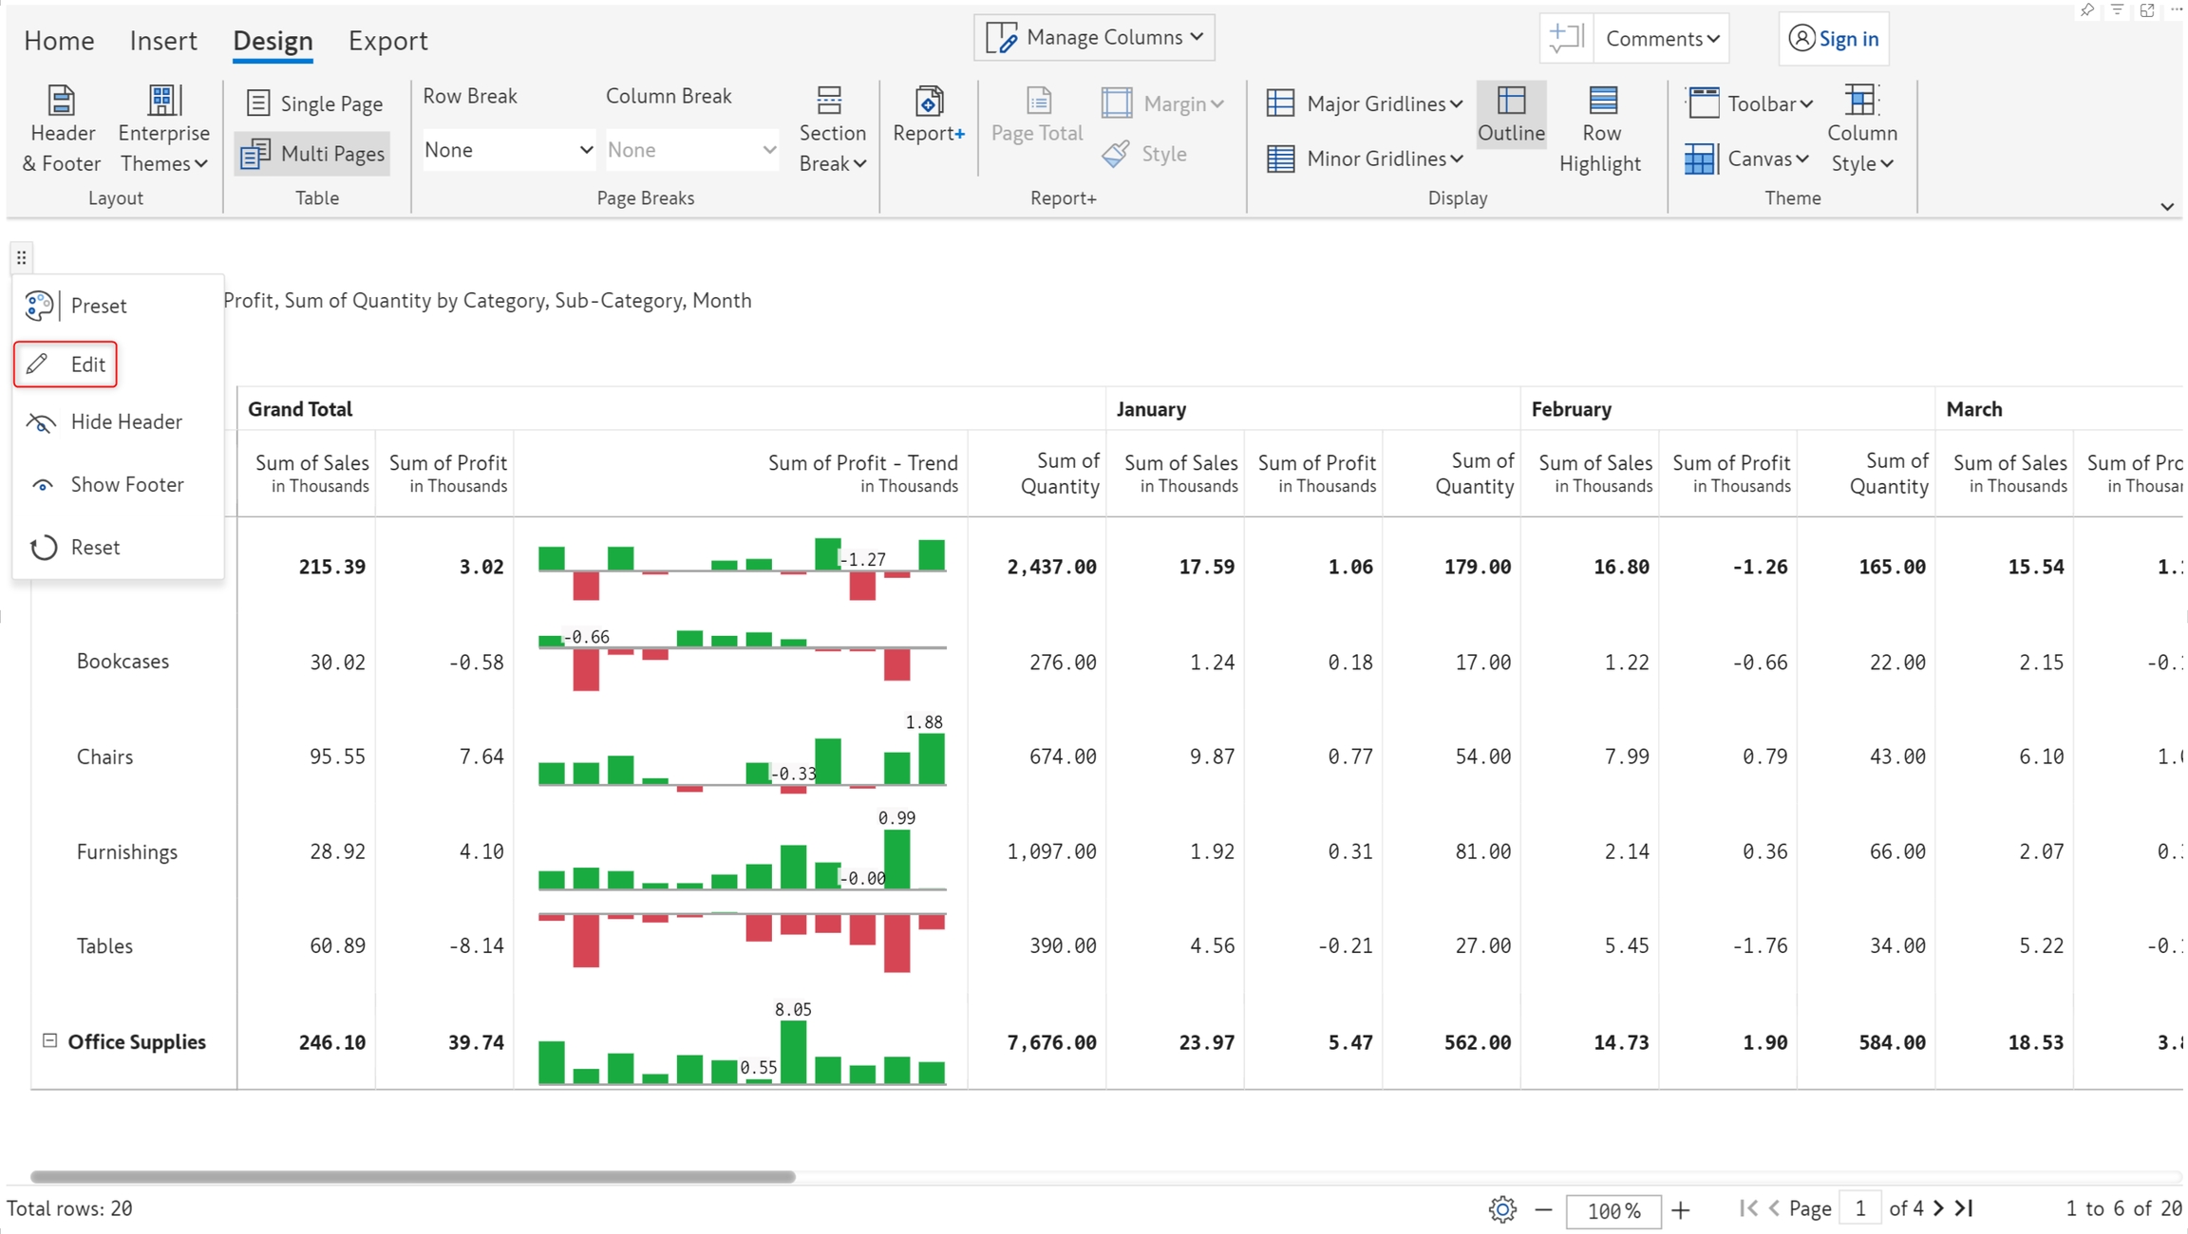Click Reset in the header menu
This screenshot has width=2188, height=1234.
click(94, 548)
